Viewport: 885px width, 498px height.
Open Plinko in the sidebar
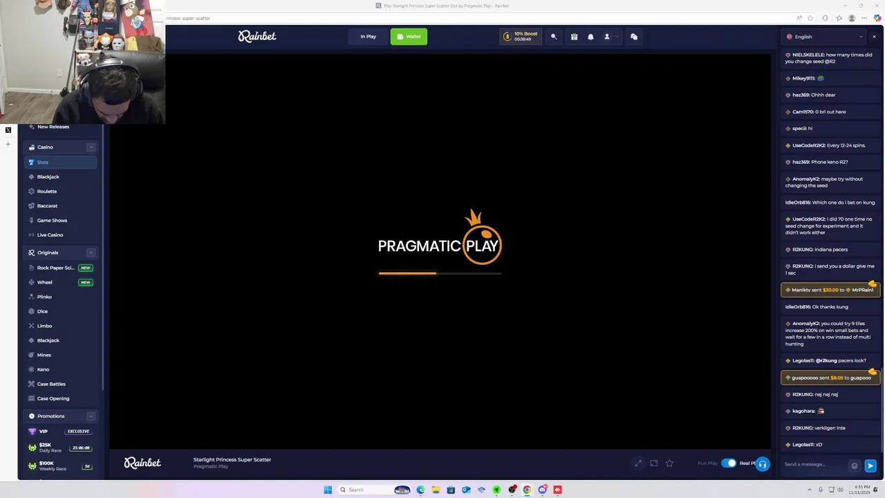[x=61, y=297]
